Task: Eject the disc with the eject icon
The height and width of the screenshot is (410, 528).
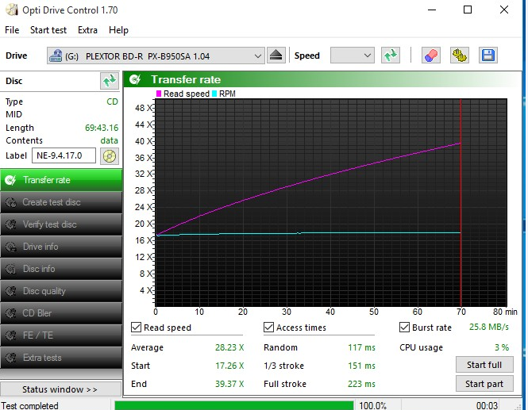Action: [x=276, y=56]
